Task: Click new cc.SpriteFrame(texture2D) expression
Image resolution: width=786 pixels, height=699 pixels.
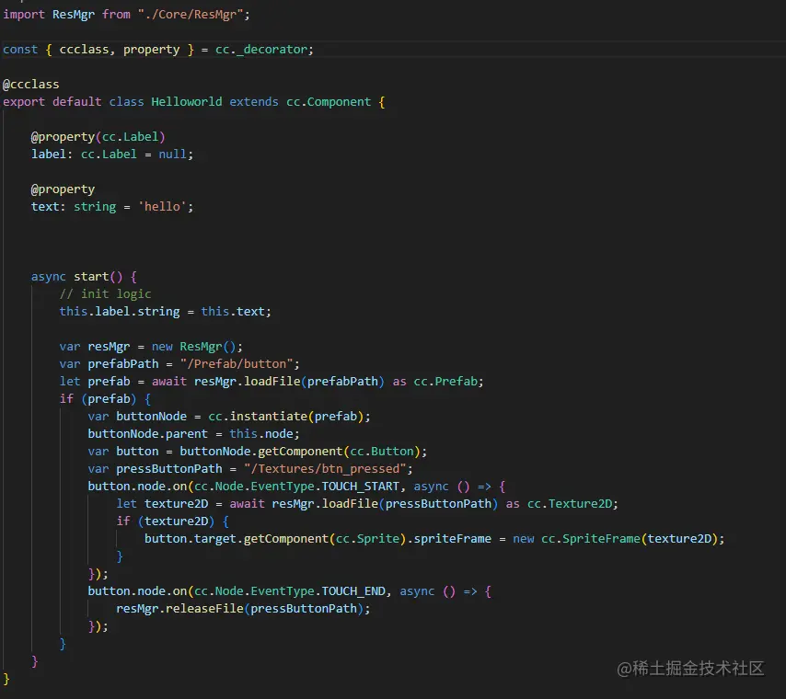Action: click(x=615, y=539)
